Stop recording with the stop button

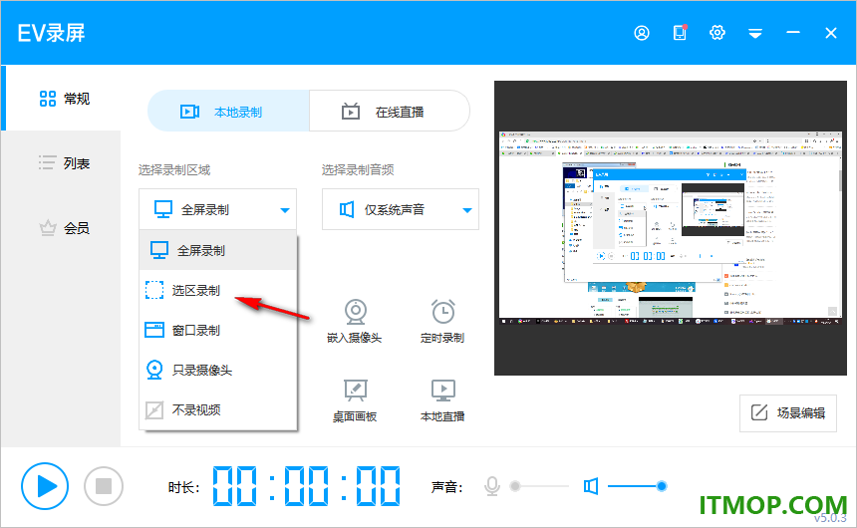click(104, 486)
